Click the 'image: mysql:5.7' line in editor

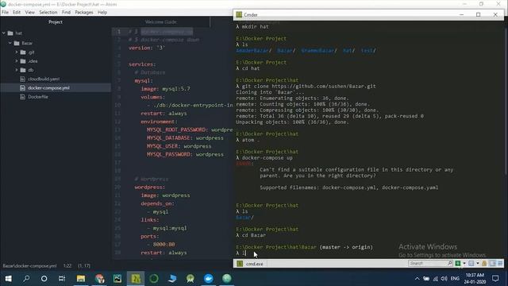166,88
